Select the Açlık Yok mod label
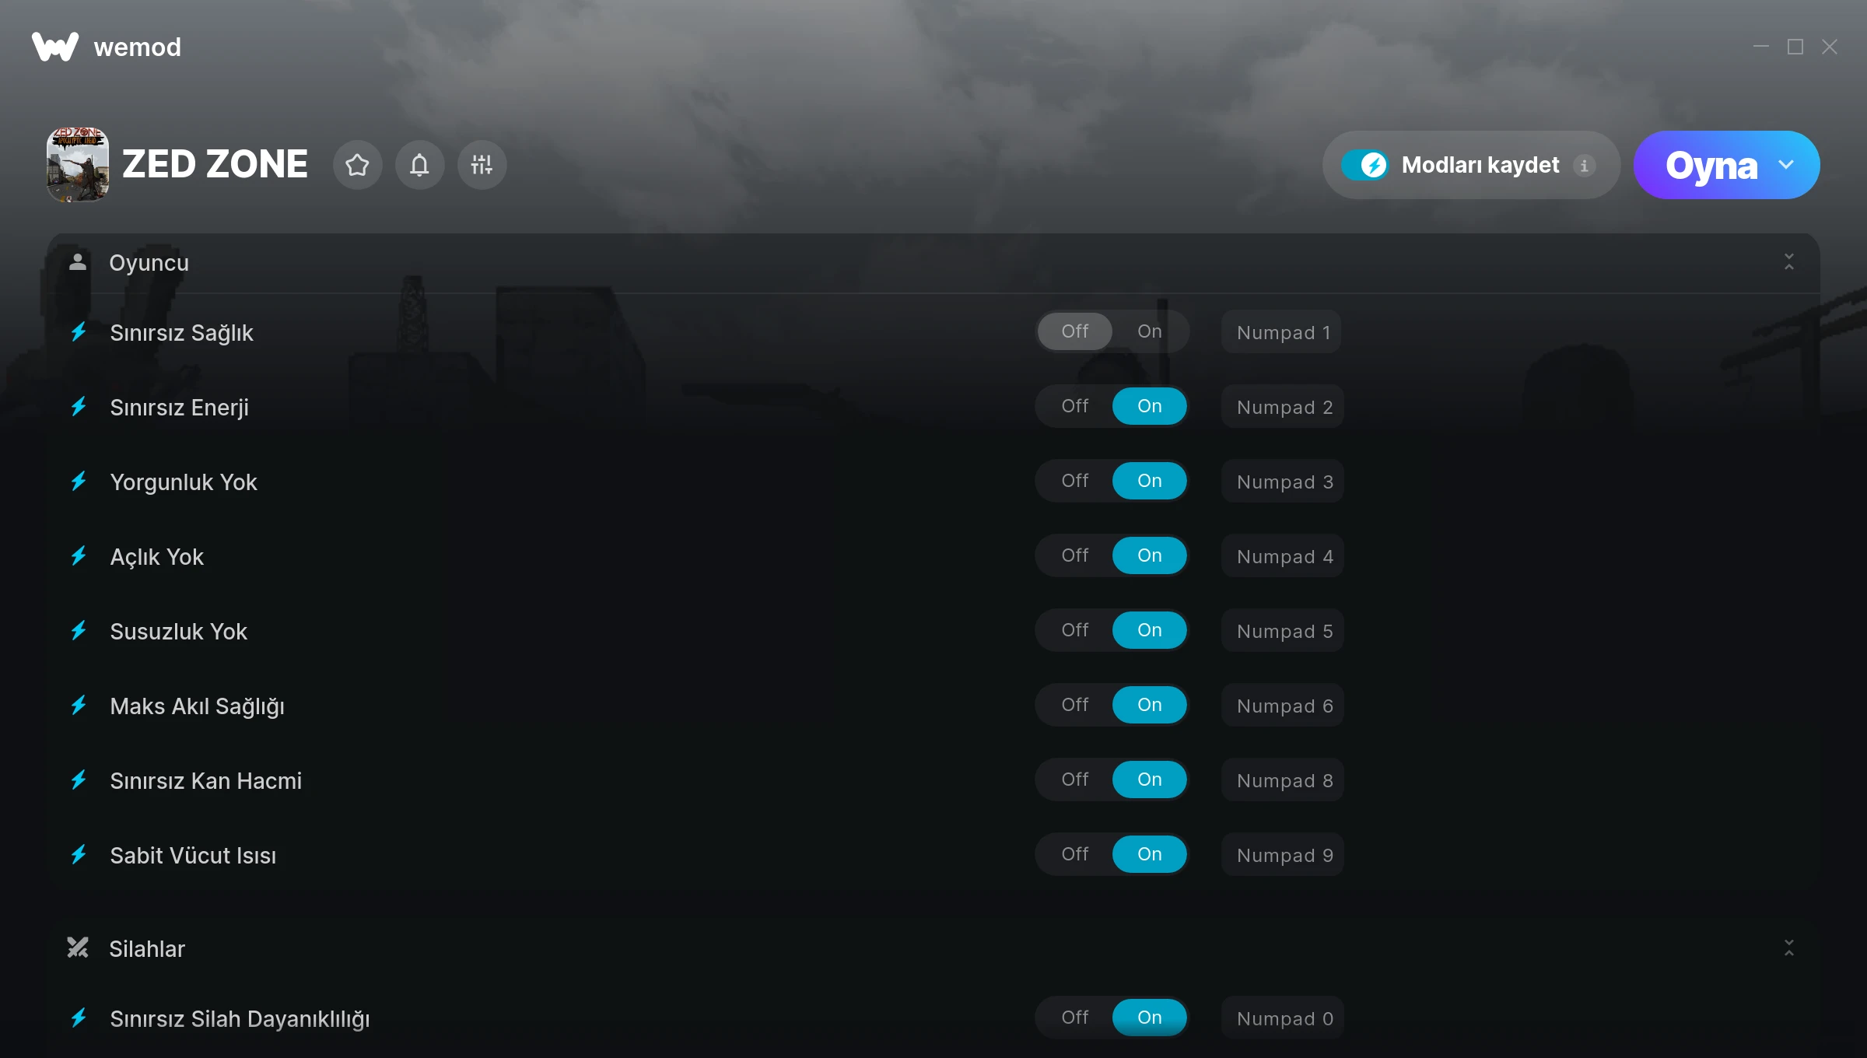 (x=156, y=557)
